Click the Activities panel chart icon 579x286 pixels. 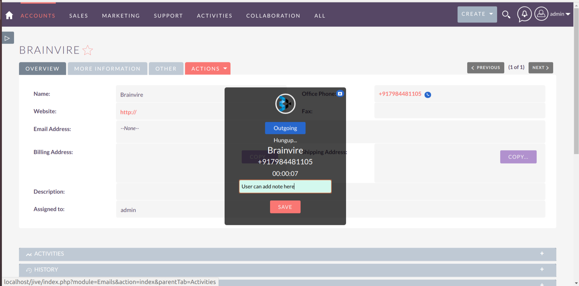click(x=29, y=254)
